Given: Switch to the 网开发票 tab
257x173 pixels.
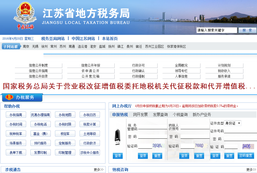Looking at the screenshot, I should (x=141, y=115).
